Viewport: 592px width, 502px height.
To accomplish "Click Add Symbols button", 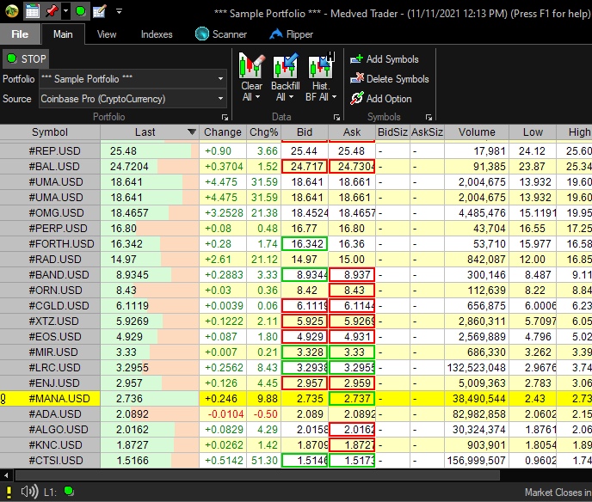I will (x=385, y=59).
